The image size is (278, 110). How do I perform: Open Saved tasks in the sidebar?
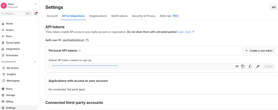tap(13, 43)
